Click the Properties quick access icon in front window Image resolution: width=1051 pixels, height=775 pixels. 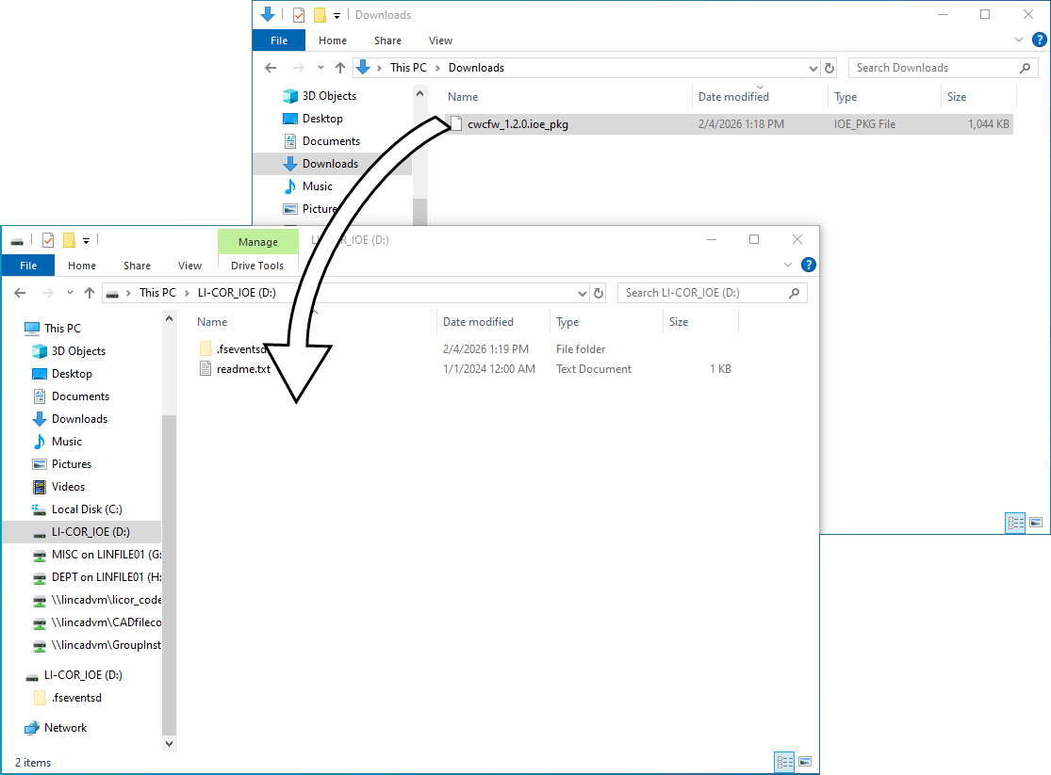click(x=48, y=240)
